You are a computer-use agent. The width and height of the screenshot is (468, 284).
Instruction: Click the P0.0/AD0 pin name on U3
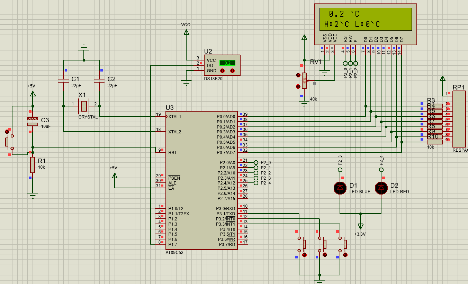(226, 116)
